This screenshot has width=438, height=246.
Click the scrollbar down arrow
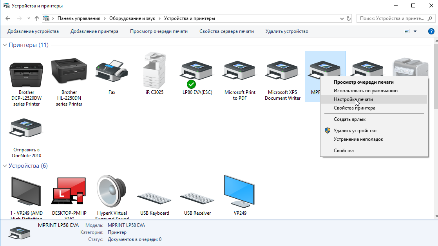click(x=436, y=216)
